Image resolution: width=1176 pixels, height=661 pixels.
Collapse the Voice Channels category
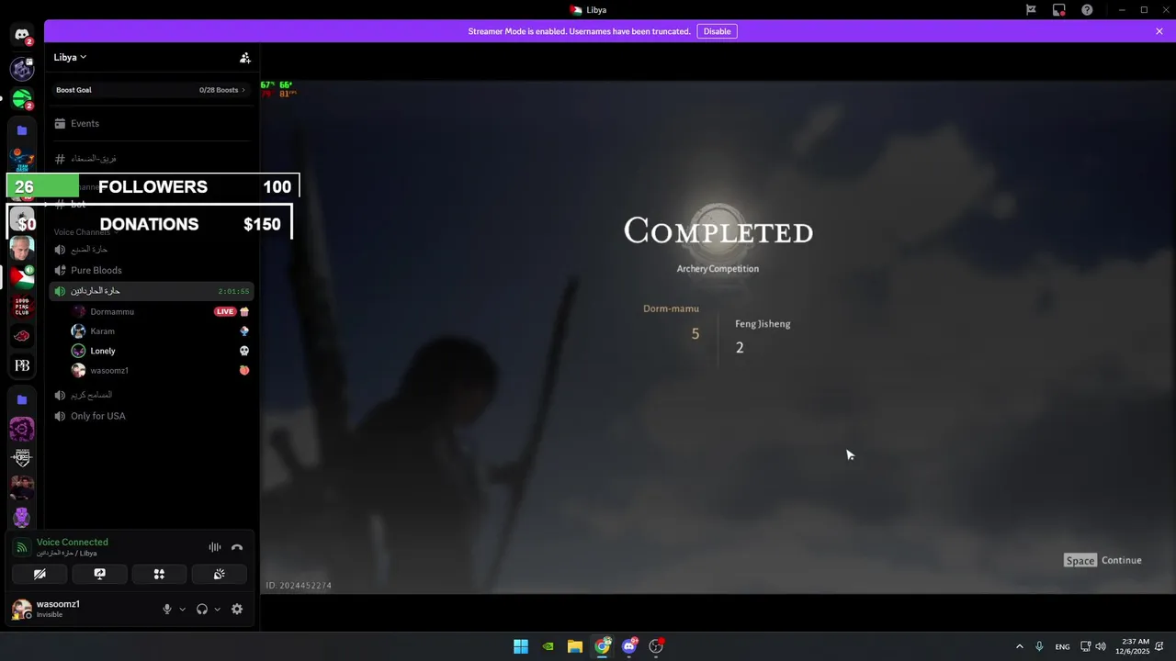click(86, 232)
